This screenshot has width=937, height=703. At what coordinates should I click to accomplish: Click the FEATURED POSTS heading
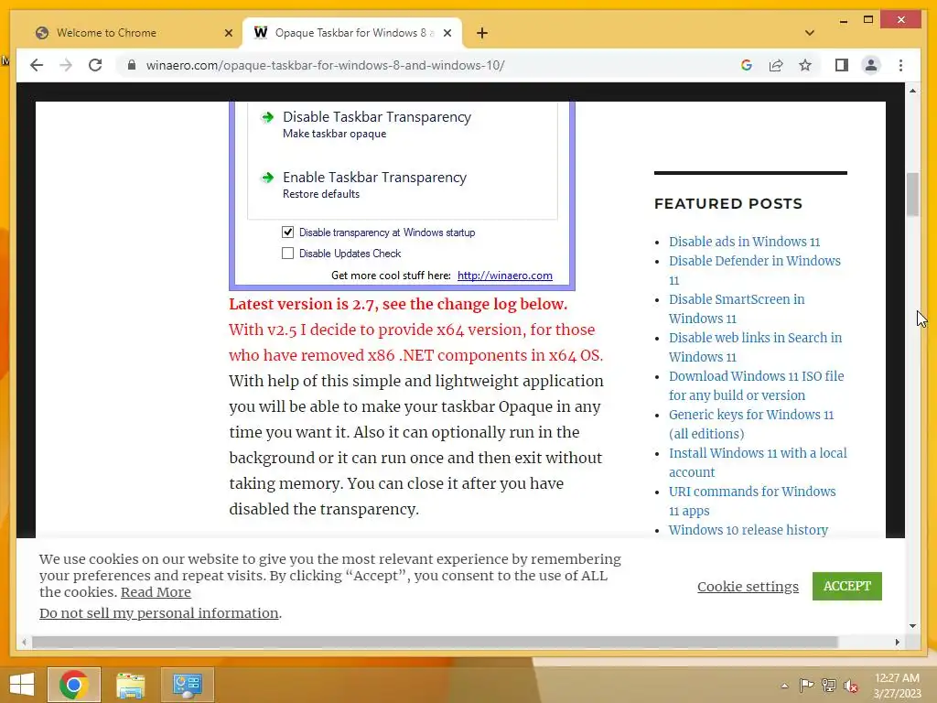click(x=727, y=203)
